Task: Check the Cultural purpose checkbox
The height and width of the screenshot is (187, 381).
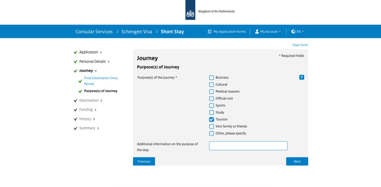Action: click(211, 84)
